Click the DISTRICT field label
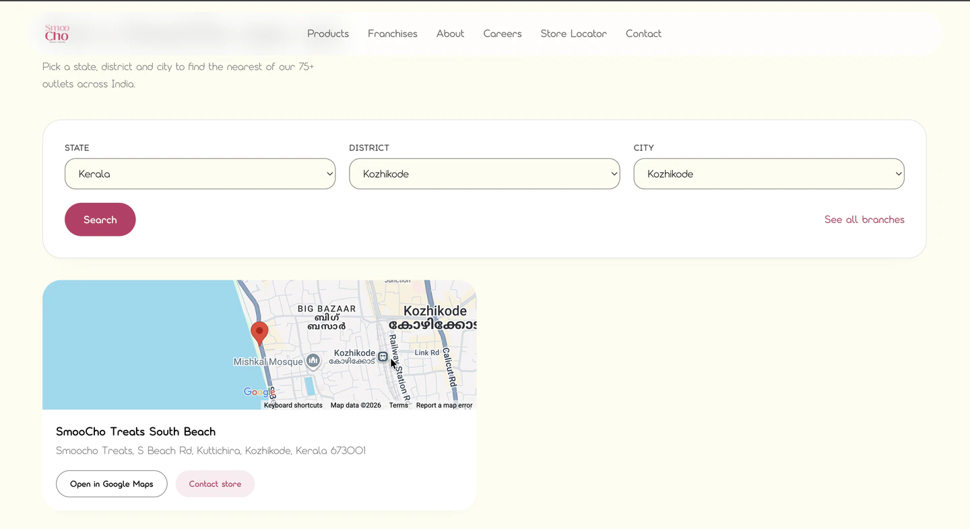Screen dimensions: 970x529 coord(369,148)
